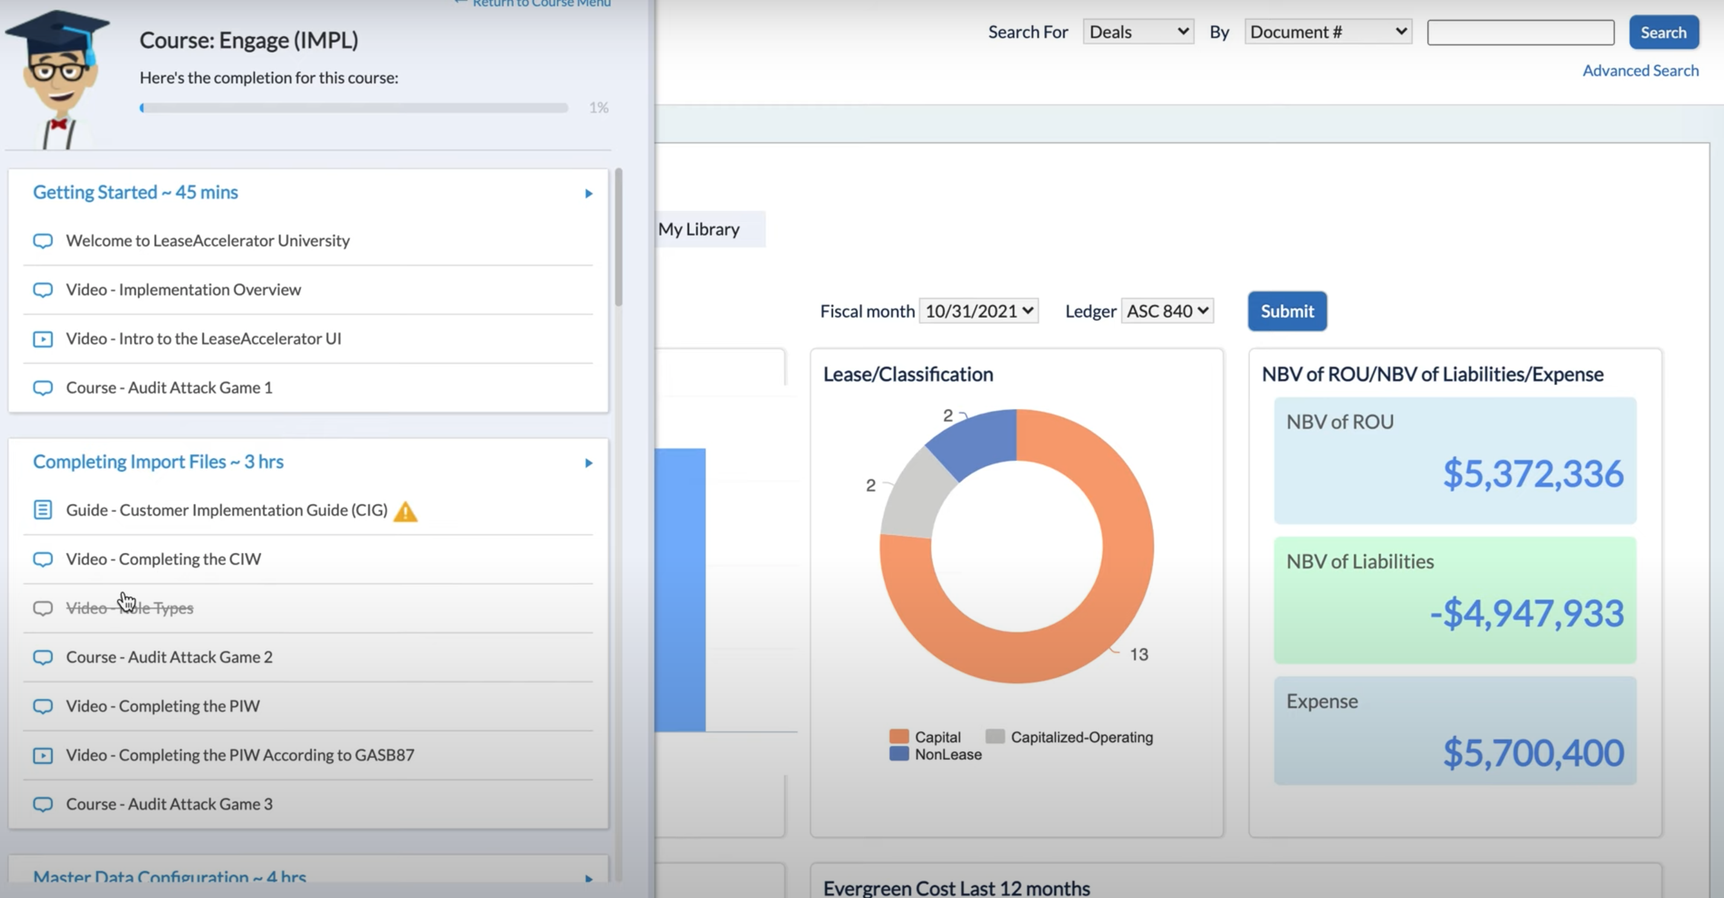Click the orange Capital legend swatch
The height and width of the screenshot is (898, 1724).
point(899,737)
